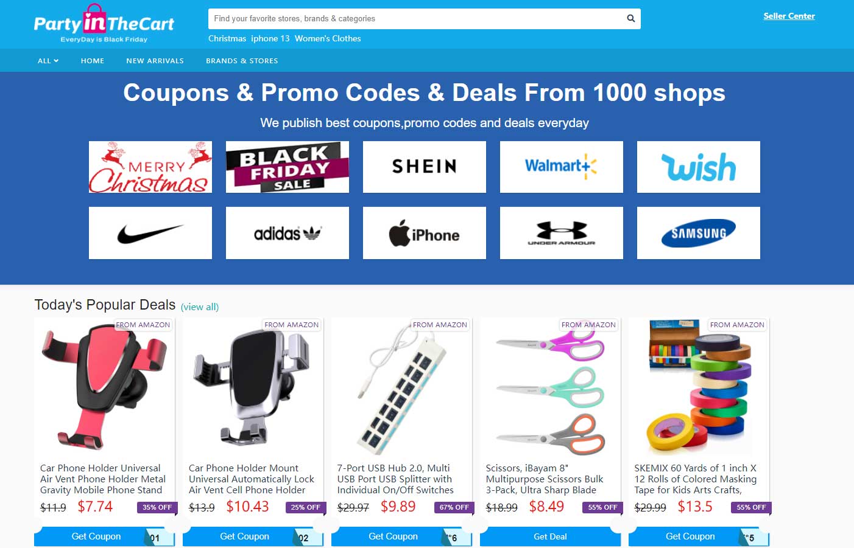Get Coupon for 7-Port USB Hub
Viewport: 854px width, 548px height.
tap(394, 536)
